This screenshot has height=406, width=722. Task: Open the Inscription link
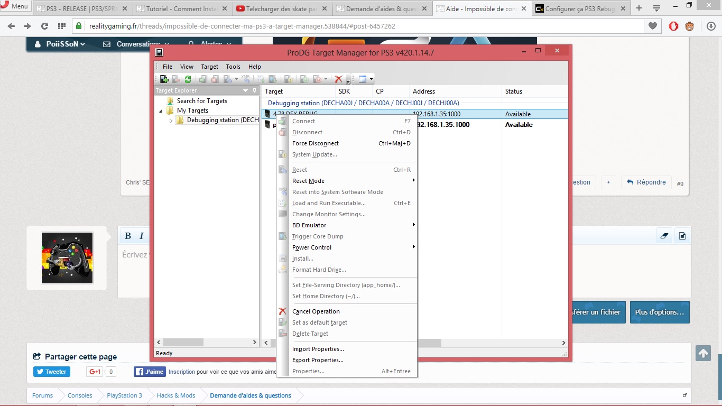[x=182, y=372]
